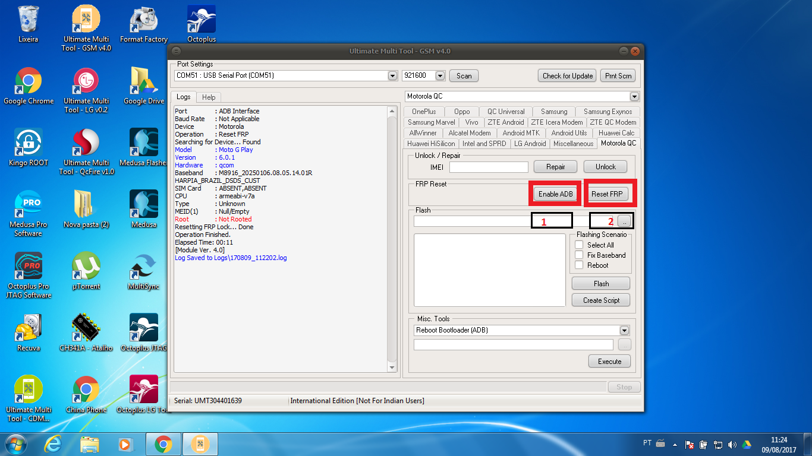812x456 pixels.
Task: Open Ultimate Multi Tool - QcFire v1.0 icon
Action: point(86,152)
